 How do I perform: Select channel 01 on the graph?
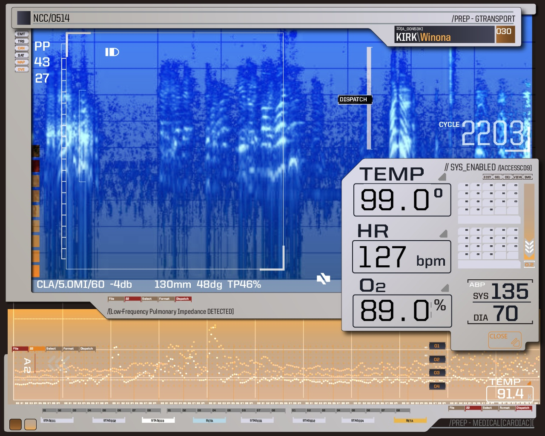pos(437,346)
